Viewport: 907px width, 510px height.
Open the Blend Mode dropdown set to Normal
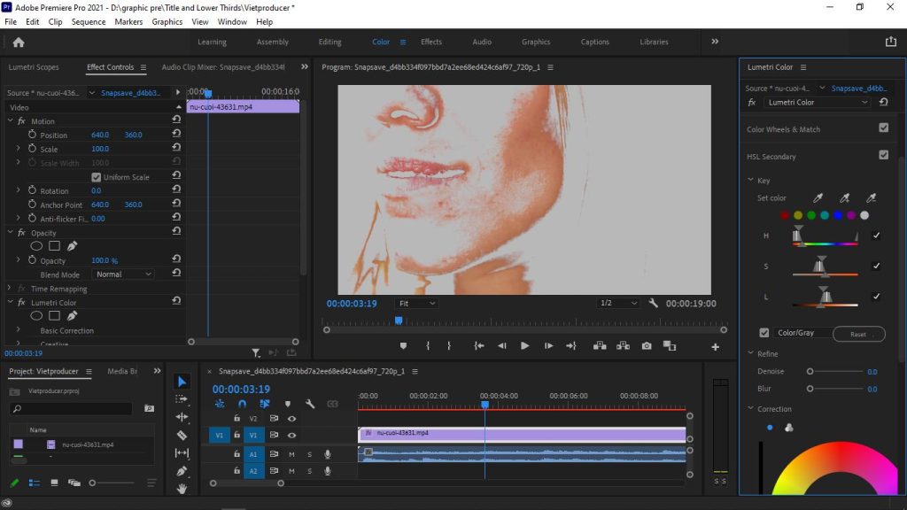pos(122,274)
